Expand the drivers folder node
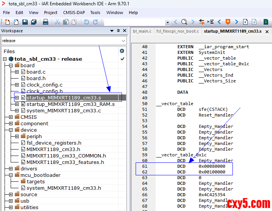Image resolution: width=272 pixels, height=211 pixels. click(x=11, y=168)
